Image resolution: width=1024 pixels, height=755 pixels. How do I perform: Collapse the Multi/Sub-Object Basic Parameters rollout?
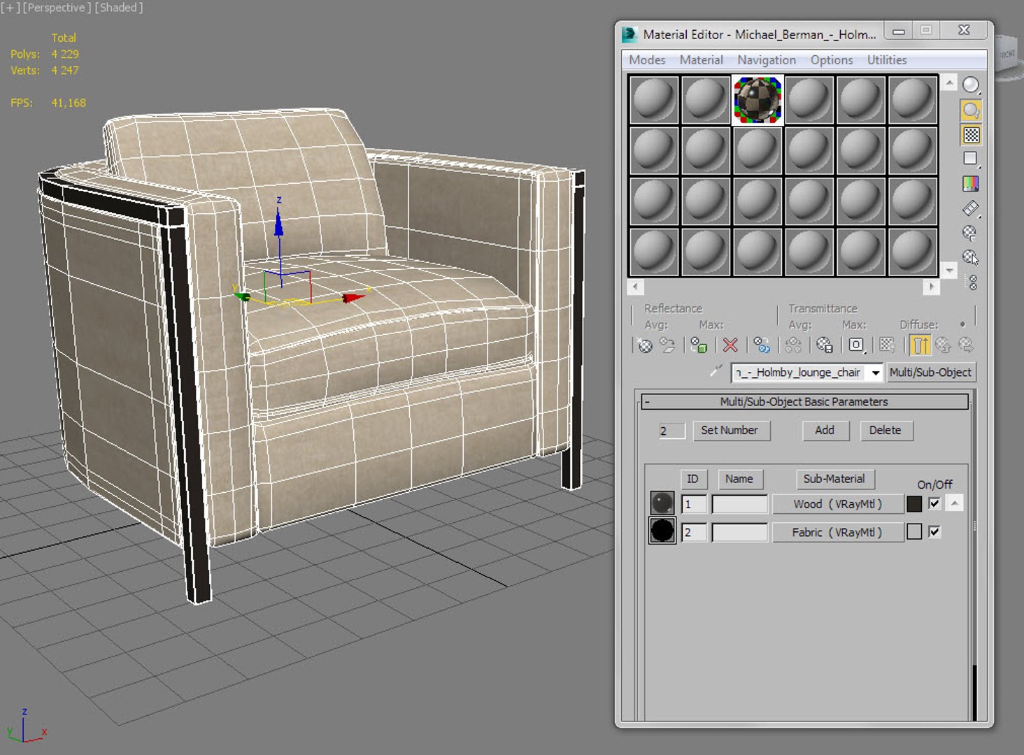(x=647, y=402)
